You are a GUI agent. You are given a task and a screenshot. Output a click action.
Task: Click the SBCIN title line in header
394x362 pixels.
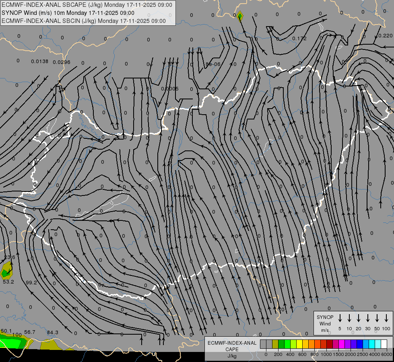click(84, 21)
